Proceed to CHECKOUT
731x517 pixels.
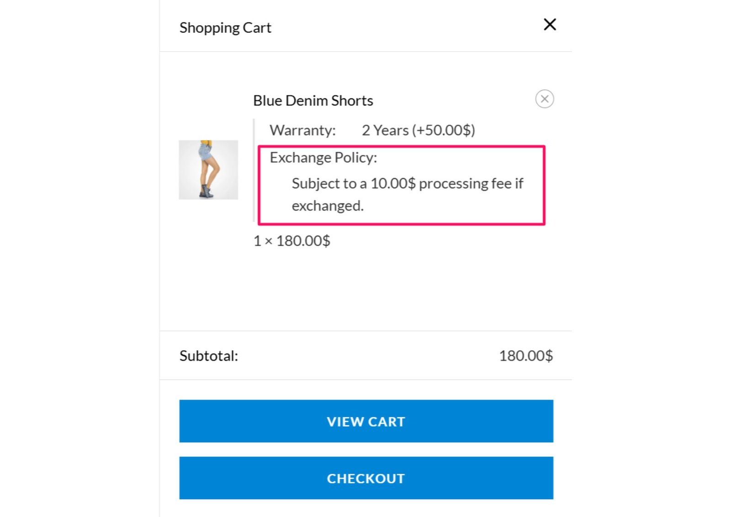[x=366, y=478]
